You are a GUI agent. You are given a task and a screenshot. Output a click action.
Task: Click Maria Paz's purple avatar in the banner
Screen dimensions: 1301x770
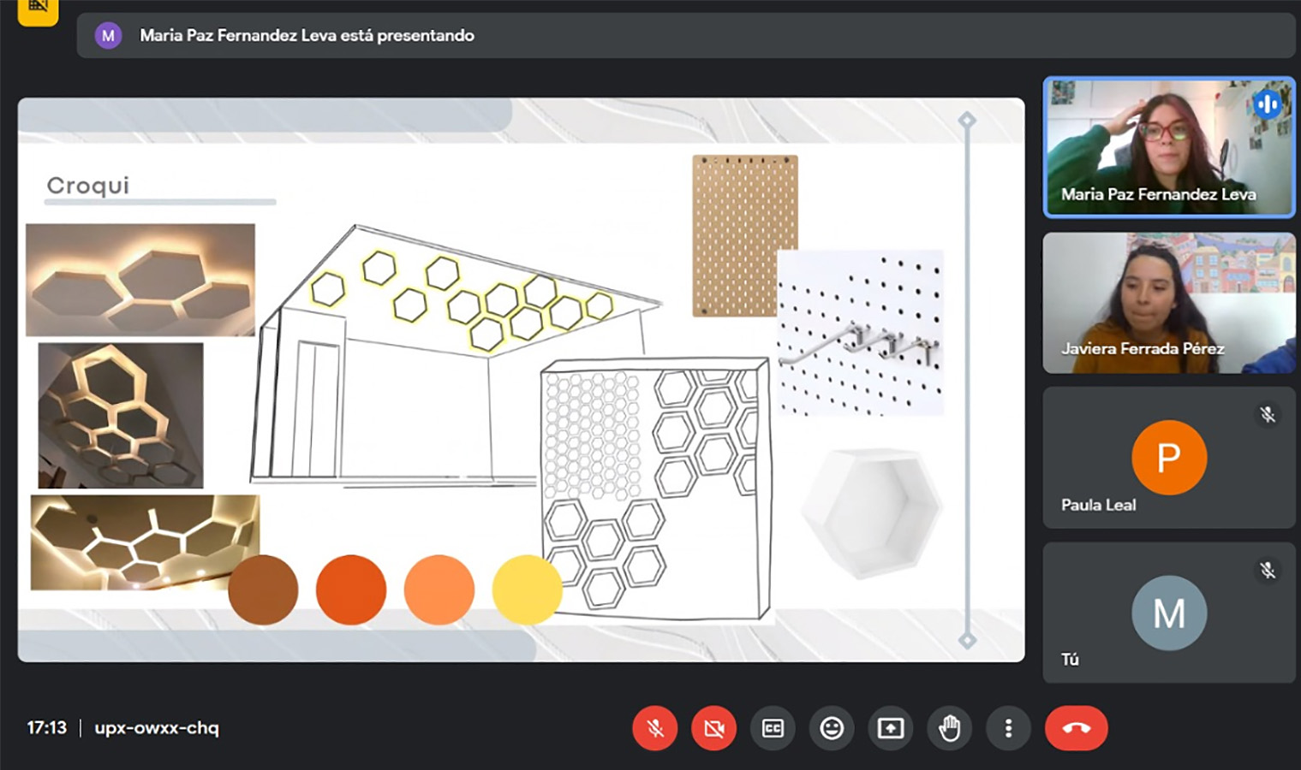pos(108,36)
